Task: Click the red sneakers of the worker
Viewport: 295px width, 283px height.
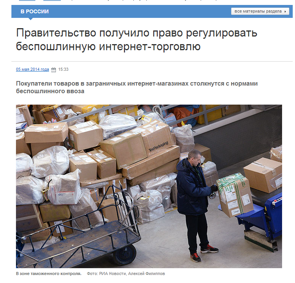Action: (204, 253)
